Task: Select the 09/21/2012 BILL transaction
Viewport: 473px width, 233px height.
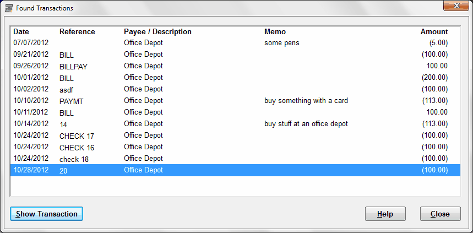Action: pos(235,55)
